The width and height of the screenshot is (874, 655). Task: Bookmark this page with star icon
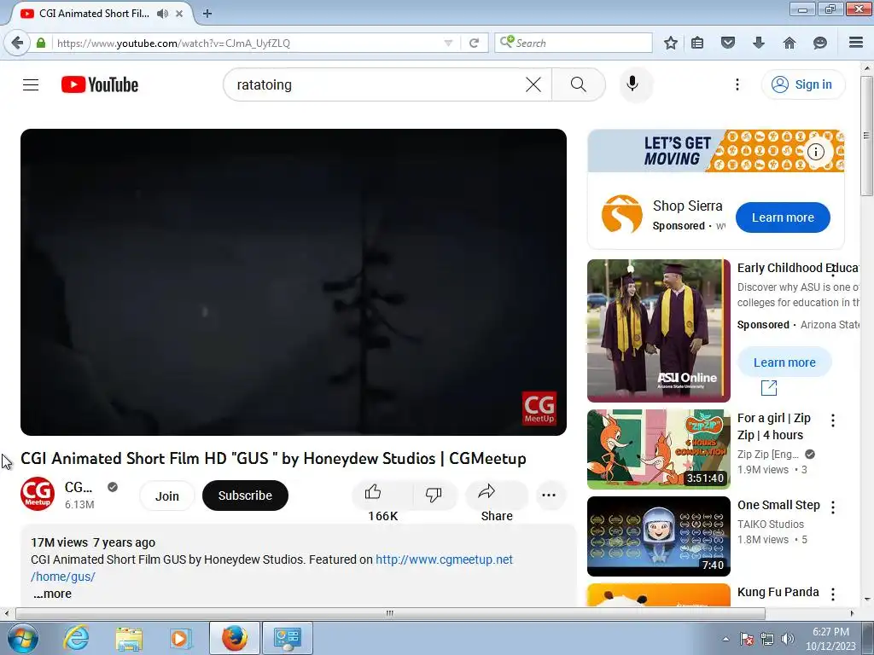[x=671, y=43]
